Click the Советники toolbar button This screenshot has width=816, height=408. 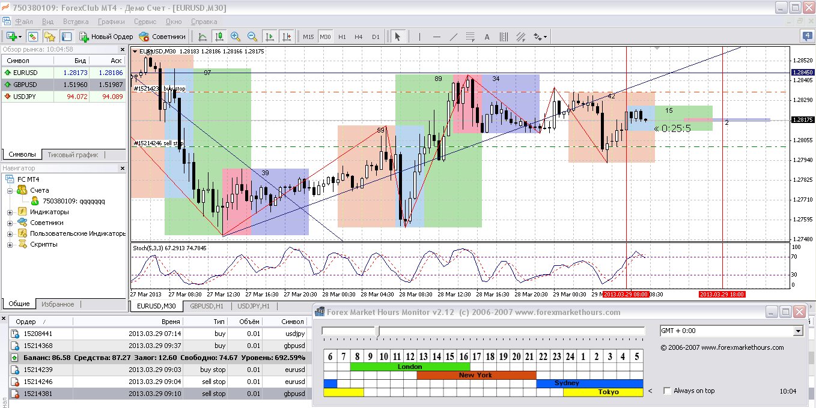coord(162,37)
